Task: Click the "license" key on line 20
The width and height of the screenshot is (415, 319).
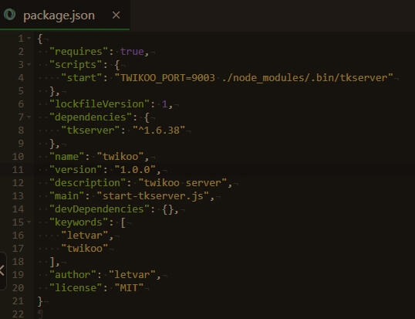Action: click(x=76, y=288)
